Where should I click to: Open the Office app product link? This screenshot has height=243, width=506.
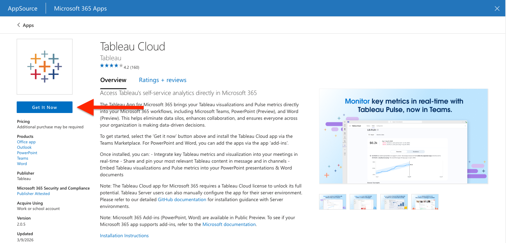click(26, 142)
